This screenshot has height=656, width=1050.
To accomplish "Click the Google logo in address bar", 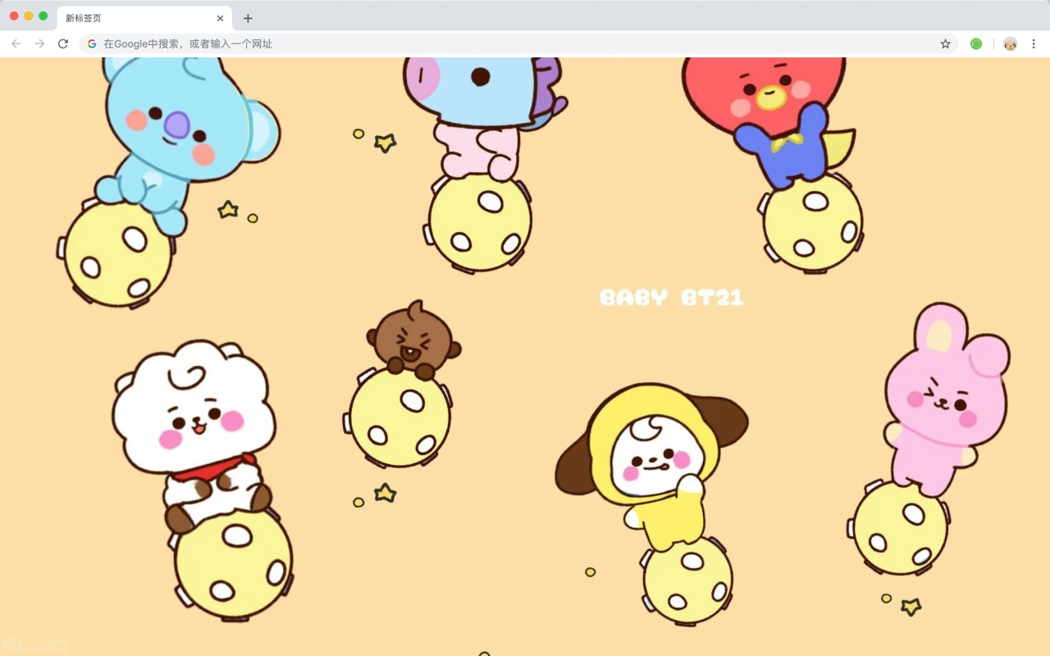I will coord(92,43).
